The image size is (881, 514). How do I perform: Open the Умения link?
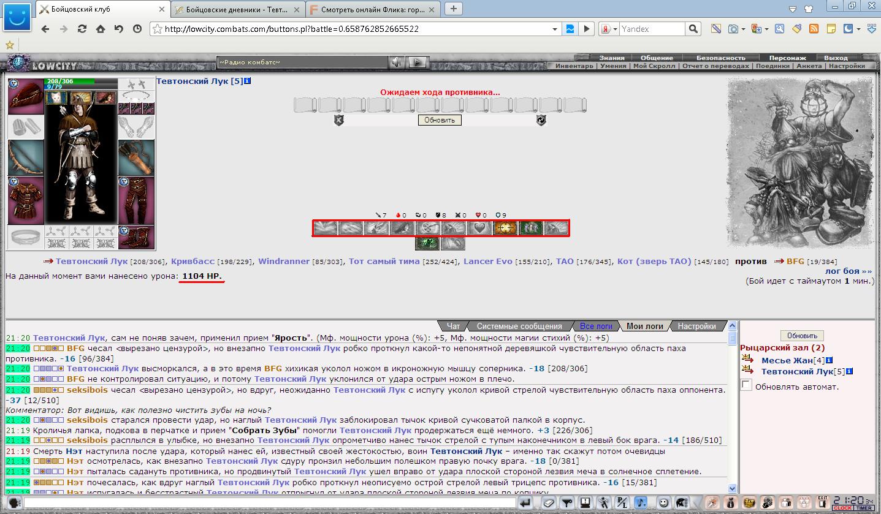pos(613,66)
